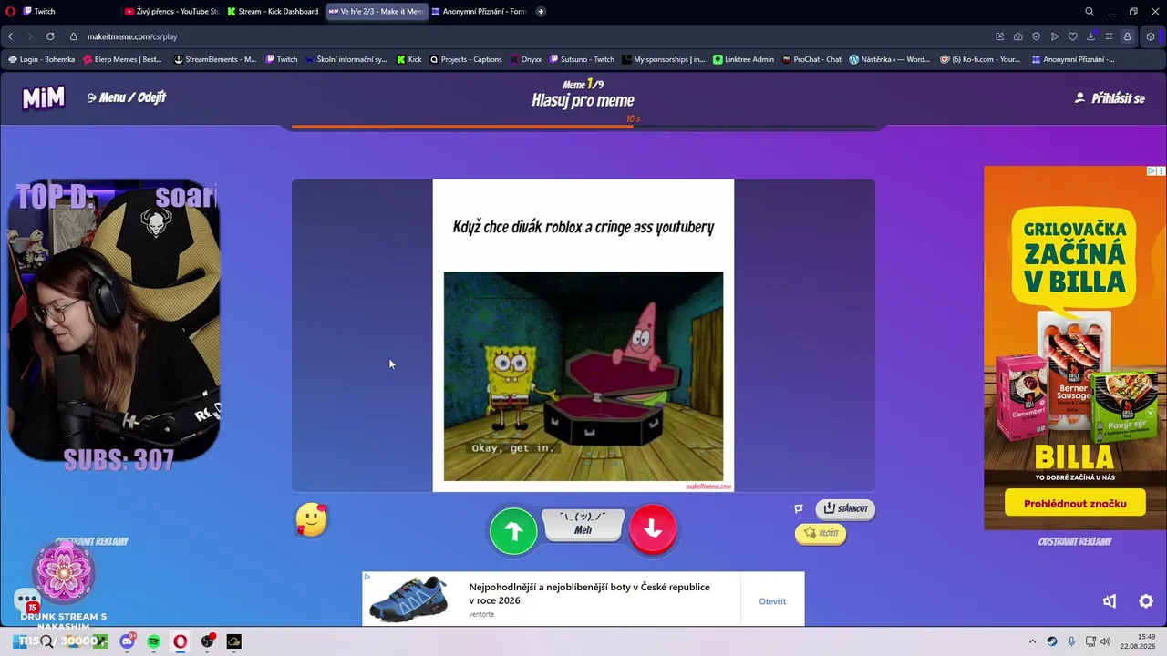Open Spotify from the taskbar
Image resolution: width=1167 pixels, height=656 pixels.
click(153, 641)
